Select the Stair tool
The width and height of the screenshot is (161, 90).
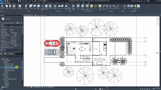point(62,7)
